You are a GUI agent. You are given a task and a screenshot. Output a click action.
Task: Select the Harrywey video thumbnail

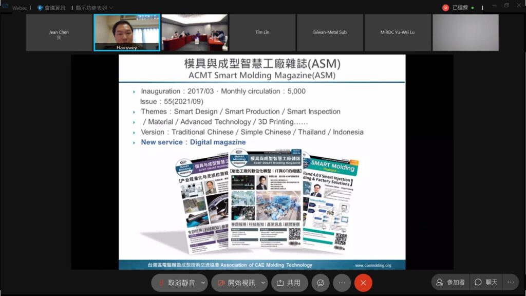[x=126, y=32]
